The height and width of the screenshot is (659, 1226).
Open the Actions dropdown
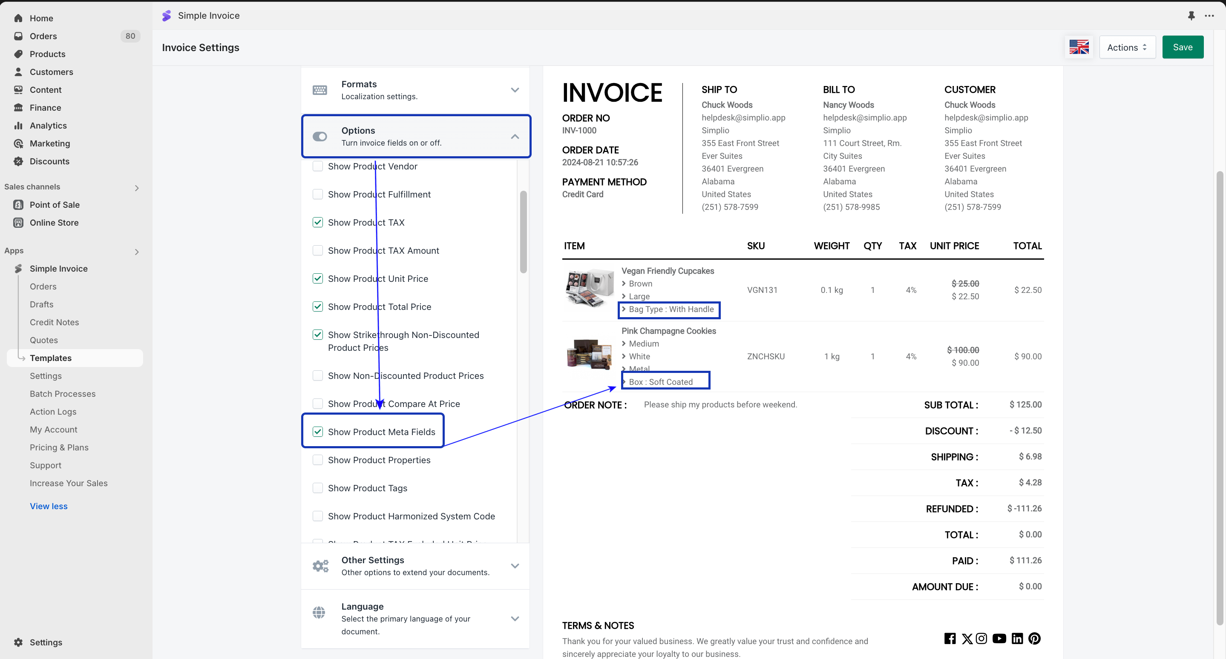(x=1127, y=47)
